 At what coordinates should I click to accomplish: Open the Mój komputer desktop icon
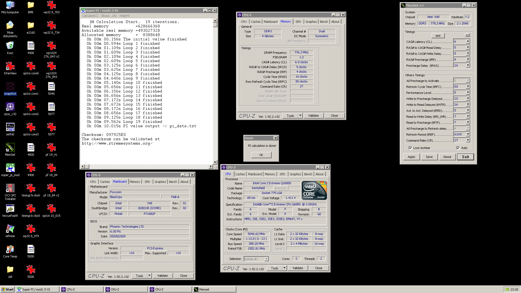tap(10, 7)
